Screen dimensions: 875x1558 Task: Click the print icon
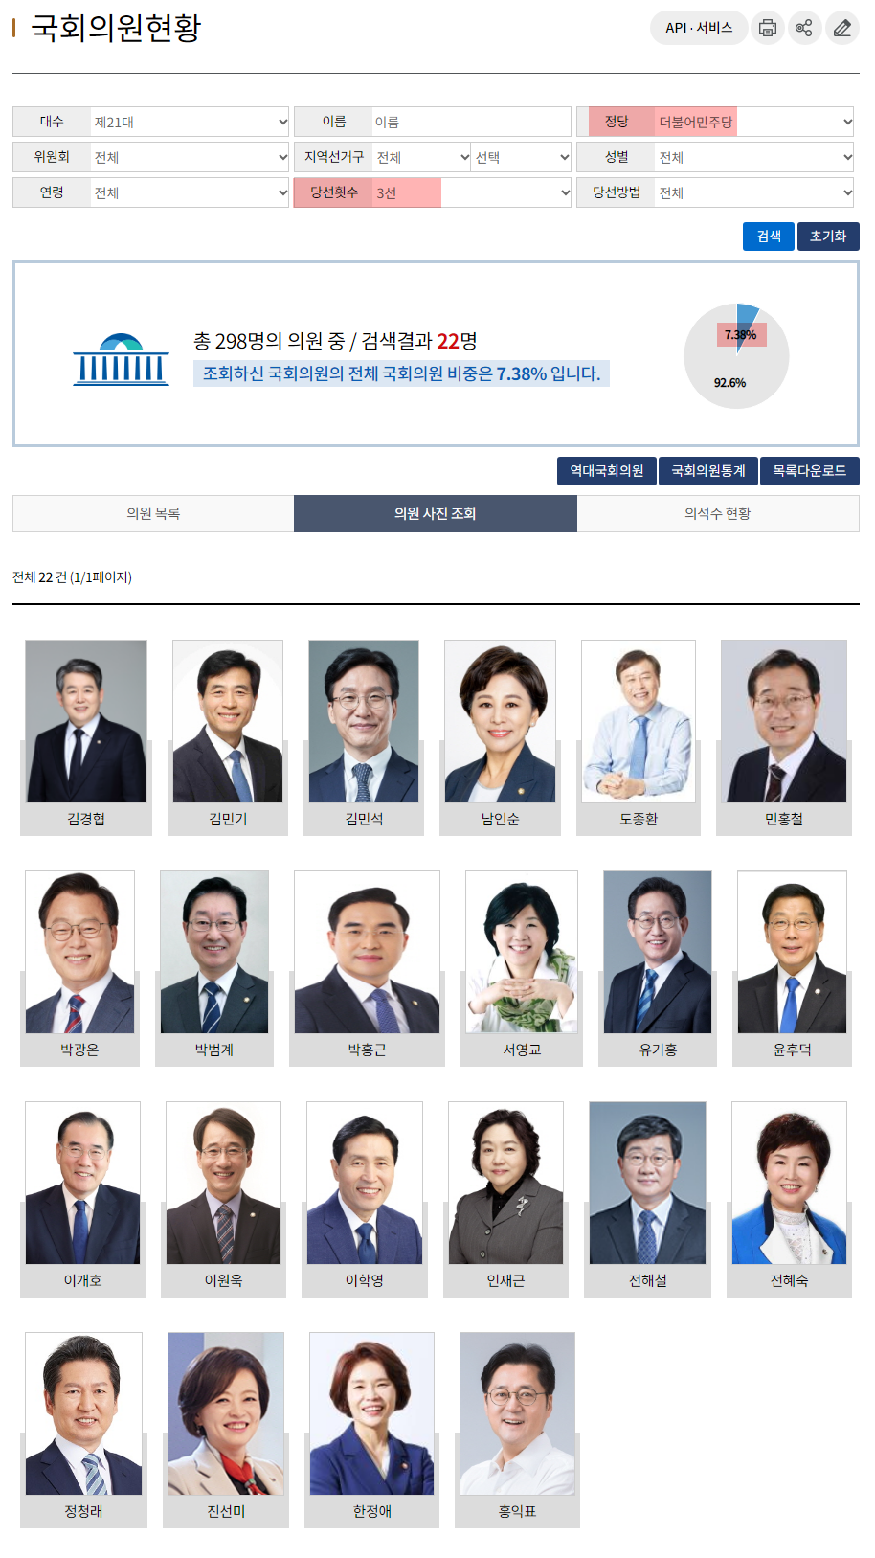click(x=767, y=28)
